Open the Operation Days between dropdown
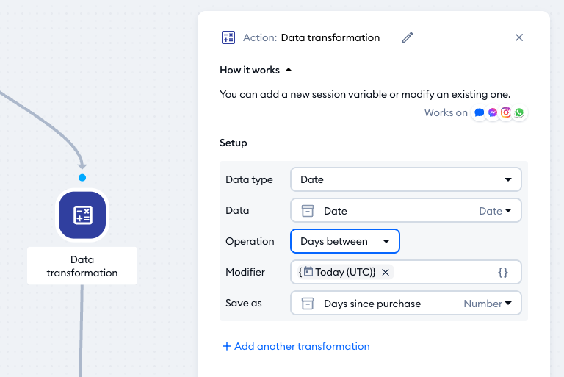 pos(344,241)
